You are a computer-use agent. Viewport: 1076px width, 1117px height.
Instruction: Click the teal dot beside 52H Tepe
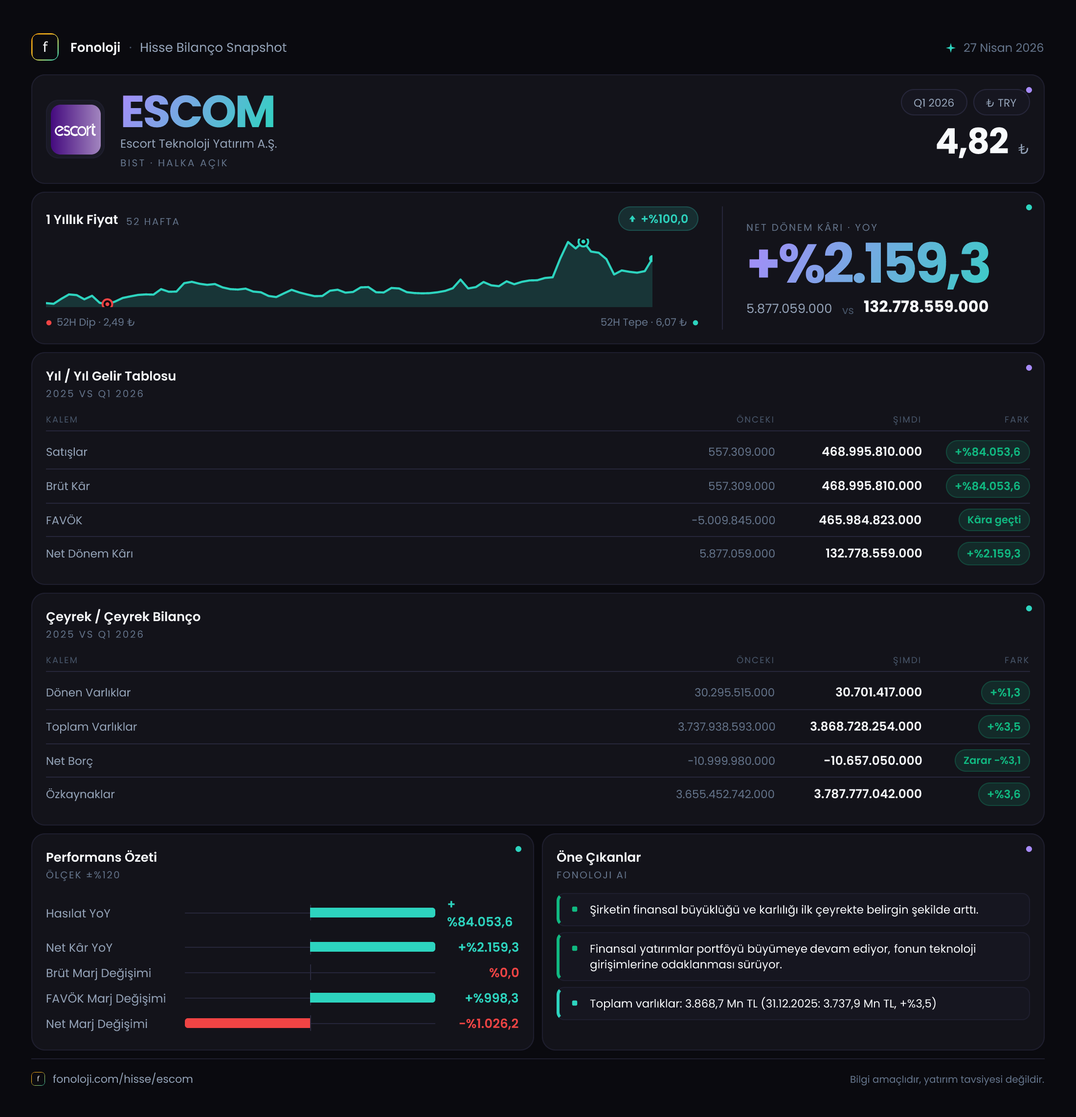coord(695,323)
